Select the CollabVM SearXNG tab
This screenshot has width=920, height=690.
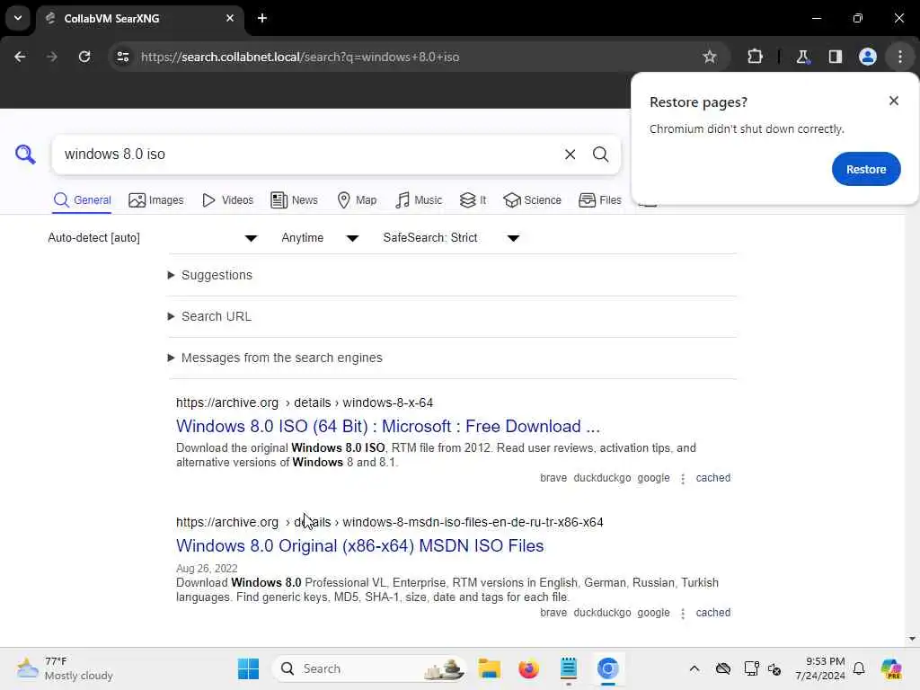click(x=139, y=18)
